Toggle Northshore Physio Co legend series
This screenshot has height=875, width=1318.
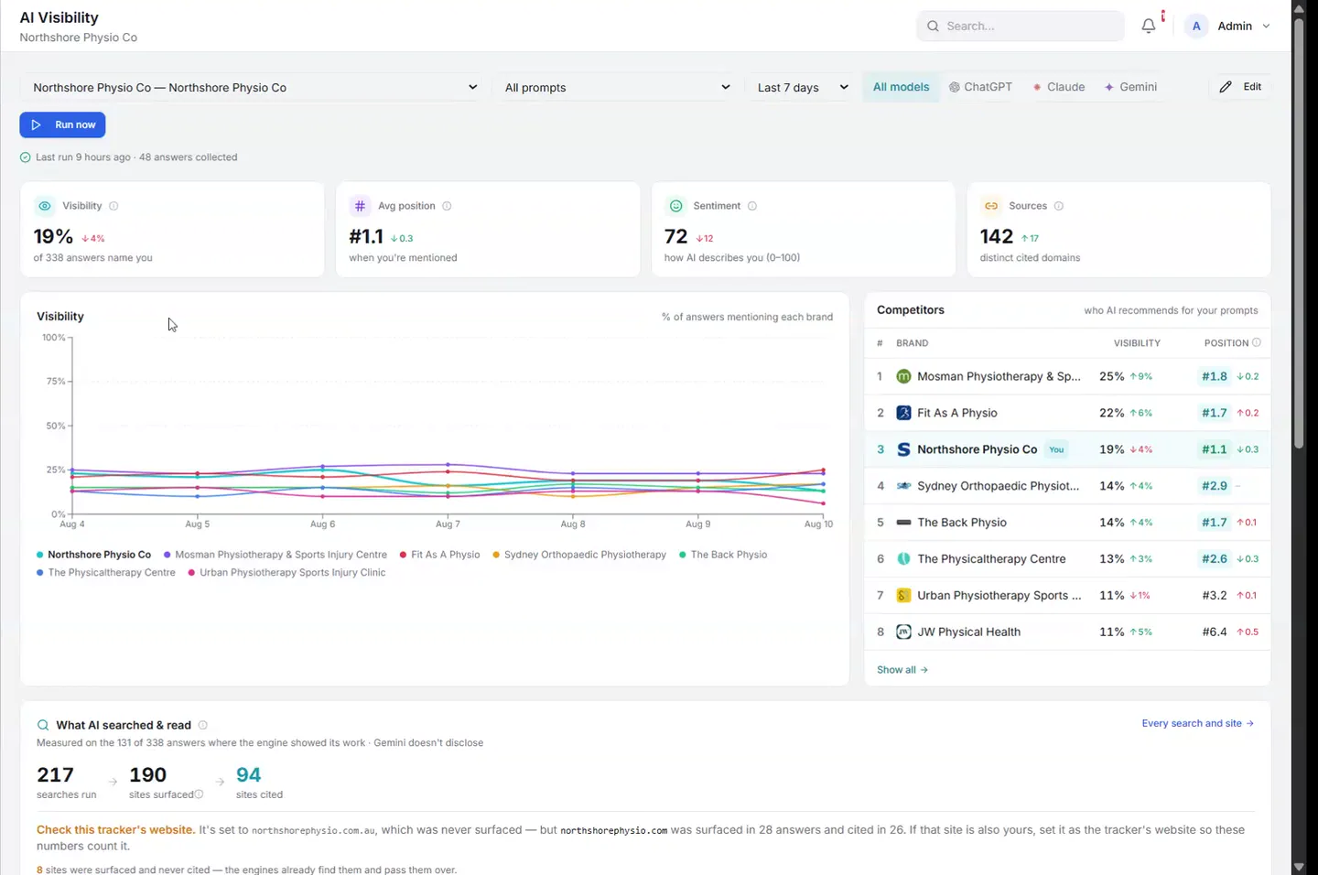93,555
